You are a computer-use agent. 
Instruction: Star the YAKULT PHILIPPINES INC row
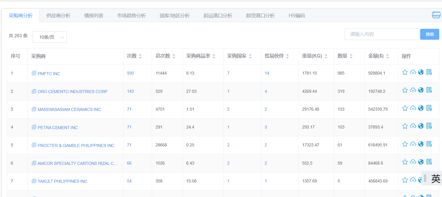click(x=405, y=180)
